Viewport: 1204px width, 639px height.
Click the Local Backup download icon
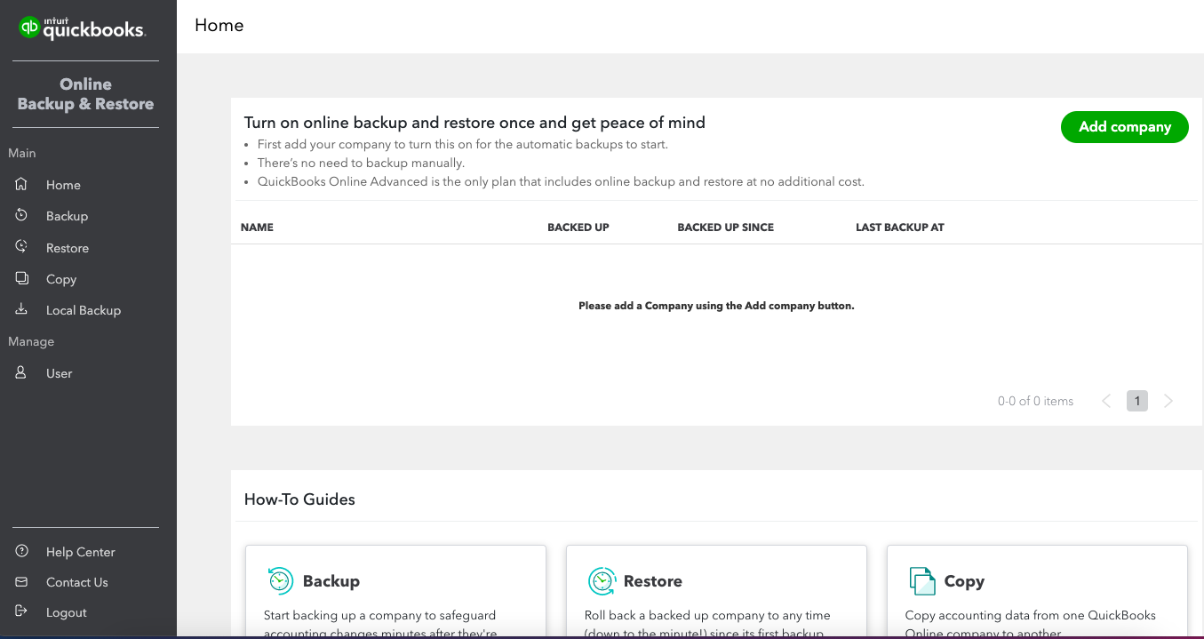pos(21,309)
